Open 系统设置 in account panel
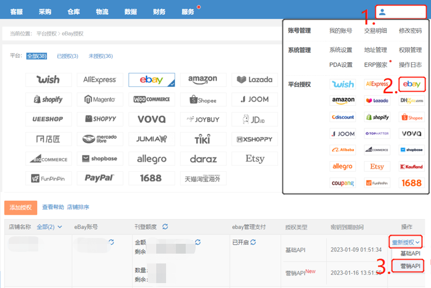Image resolution: width=431 pixels, height=288 pixels. pyautogui.click(x=341, y=50)
